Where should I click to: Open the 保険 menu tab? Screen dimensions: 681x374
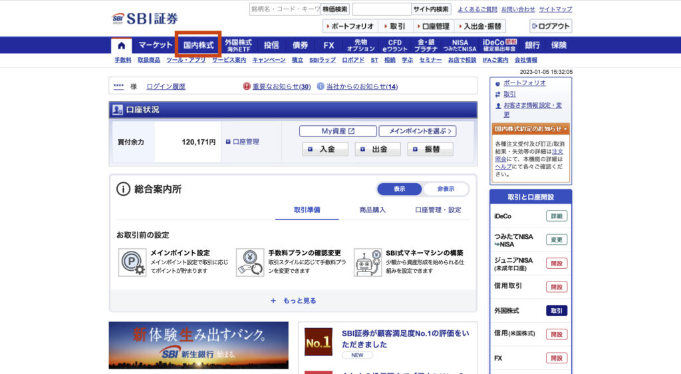coord(559,45)
